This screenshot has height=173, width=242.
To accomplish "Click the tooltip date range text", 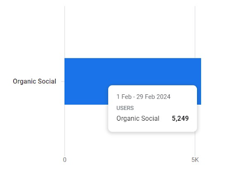I will tap(143, 97).
